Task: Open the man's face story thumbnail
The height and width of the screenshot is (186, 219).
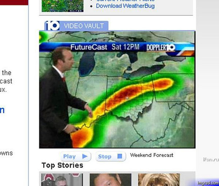Action: [x=111, y=180]
